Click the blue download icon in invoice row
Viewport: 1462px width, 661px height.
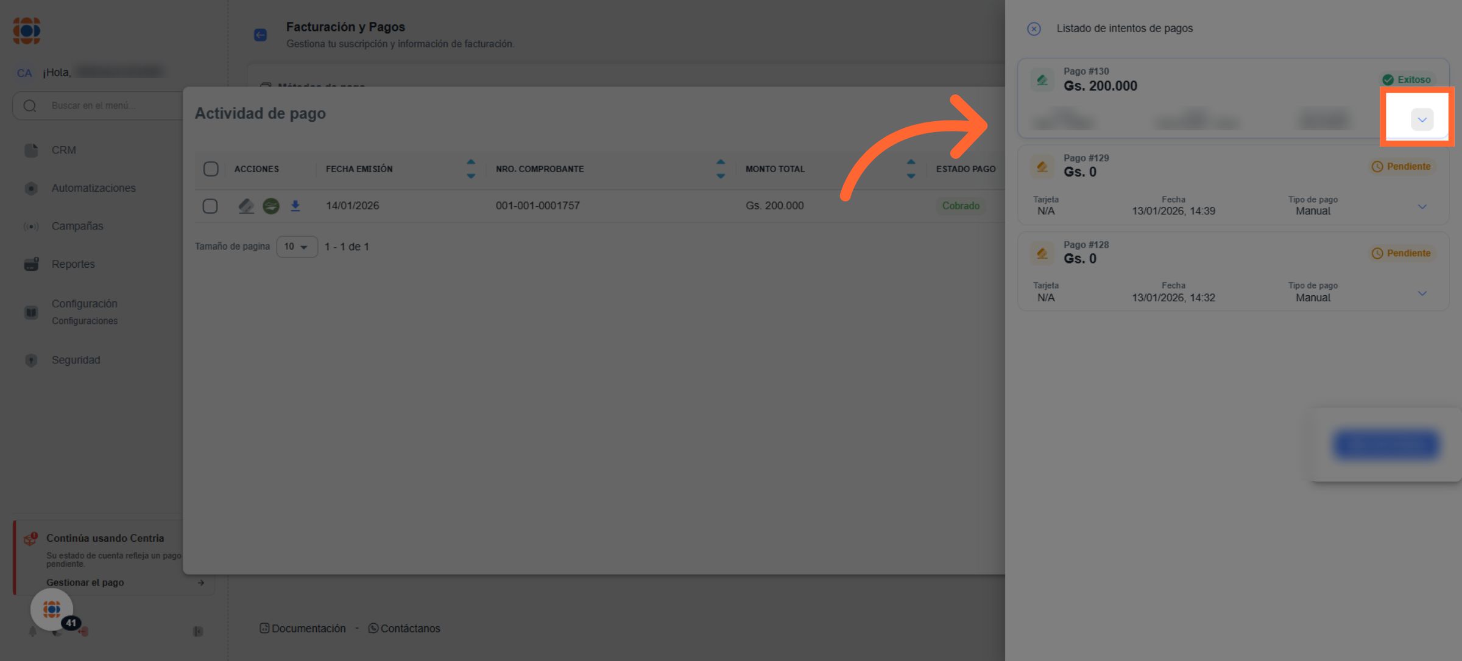point(295,206)
